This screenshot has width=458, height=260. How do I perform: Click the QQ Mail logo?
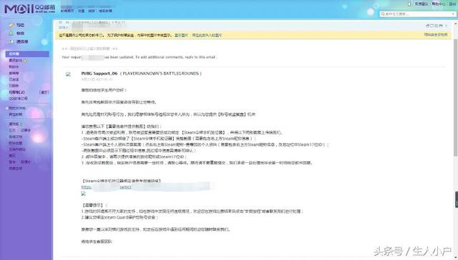pos(29,9)
